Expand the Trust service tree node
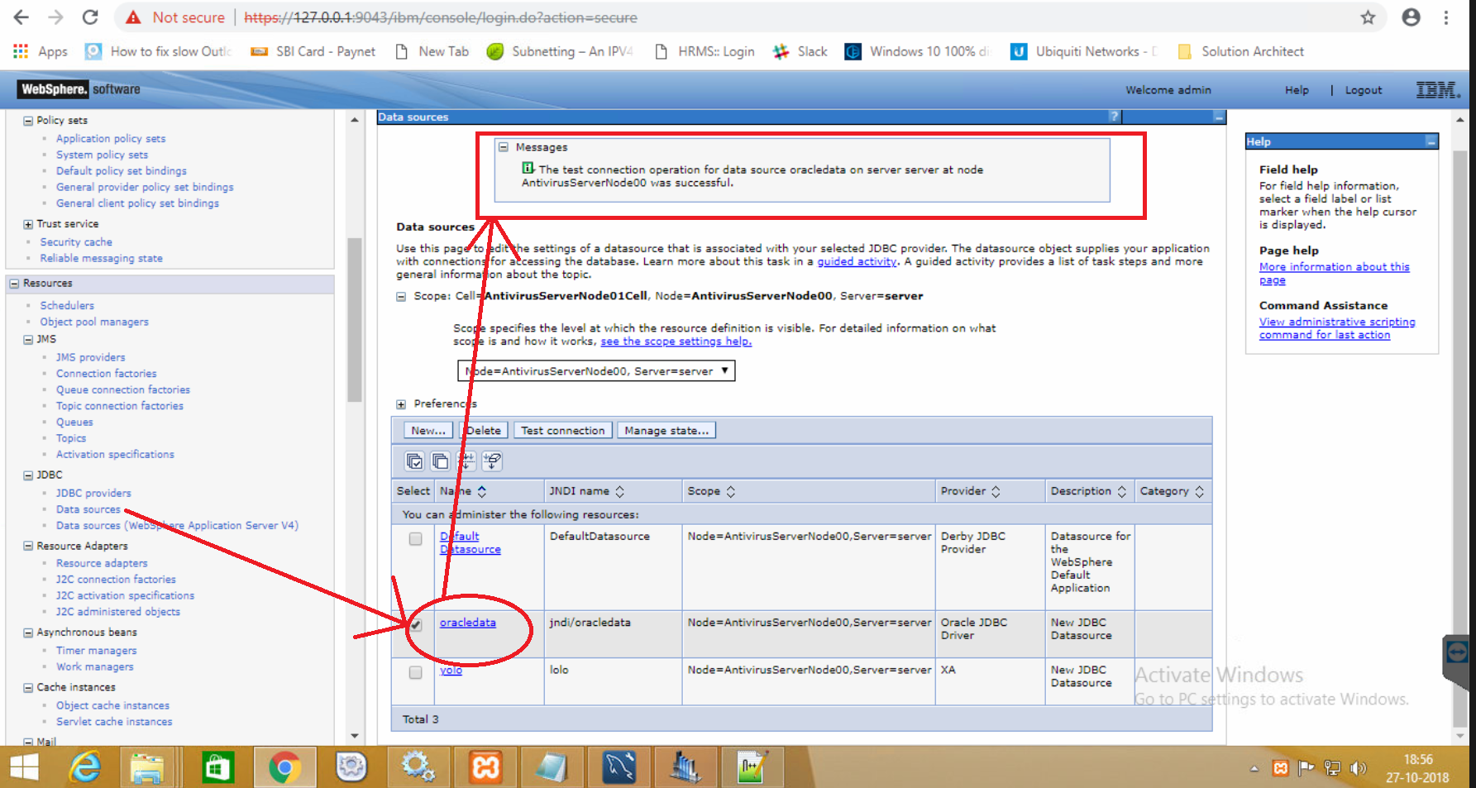This screenshot has height=788, width=1476. (x=28, y=224)
